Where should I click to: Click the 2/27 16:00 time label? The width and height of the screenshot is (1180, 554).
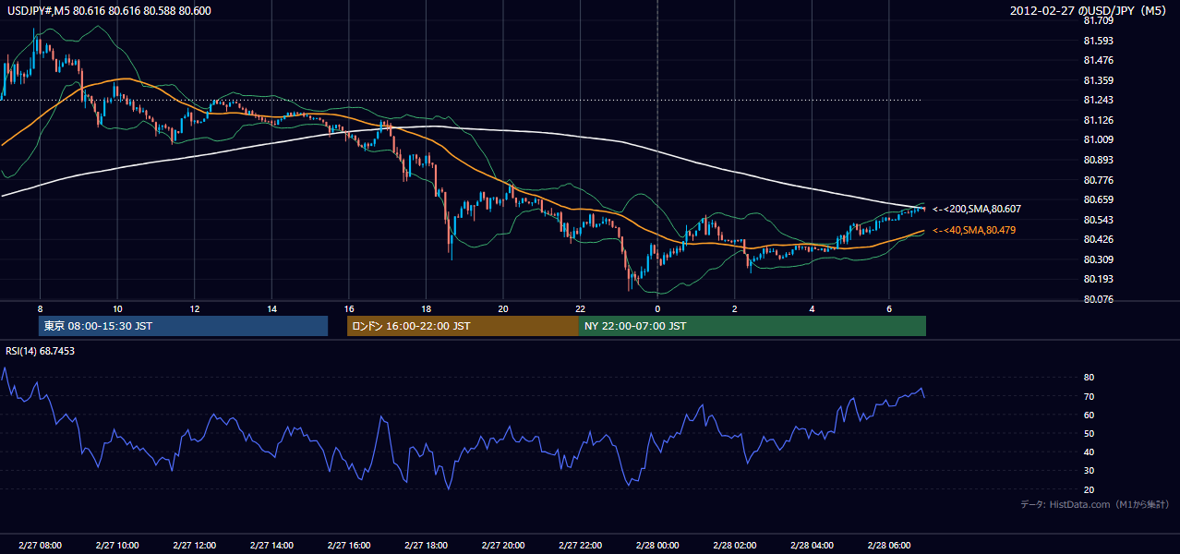(348, 546)
